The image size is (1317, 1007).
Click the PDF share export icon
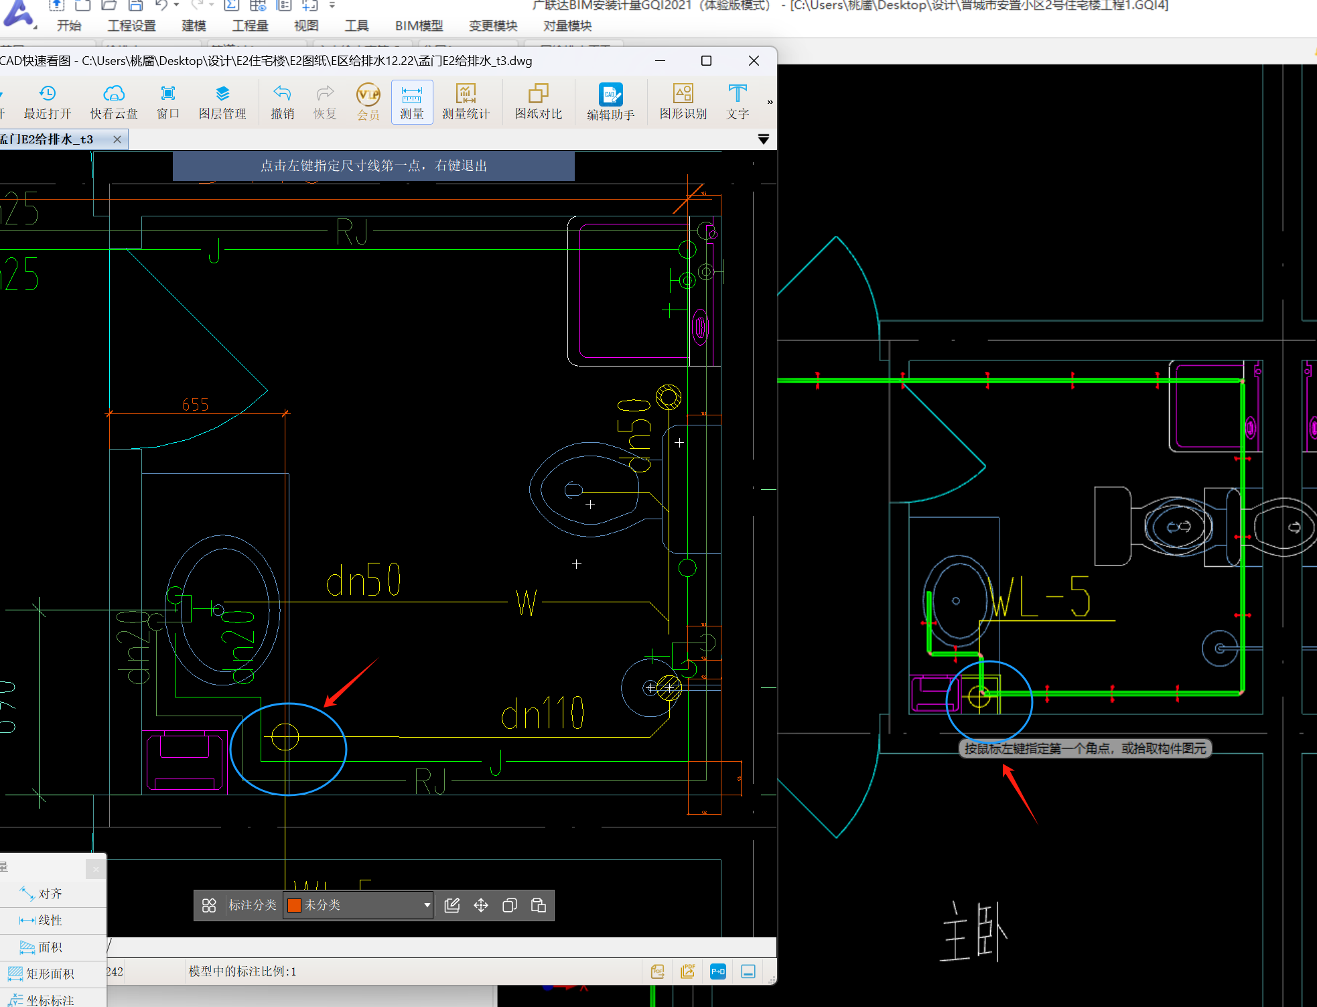688,971
